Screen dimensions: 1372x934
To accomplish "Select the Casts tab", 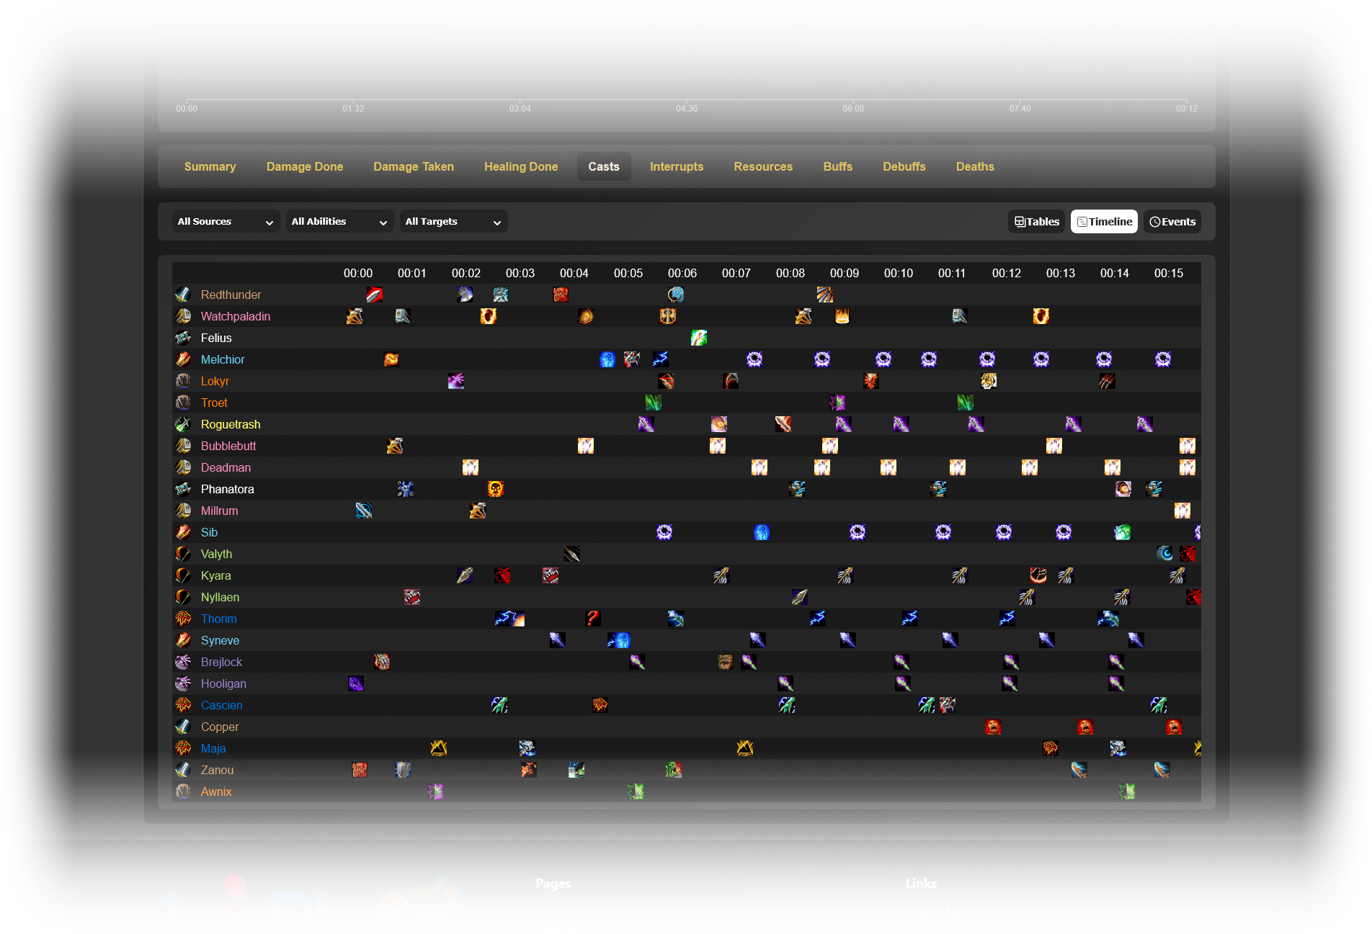I will pos(604,166).
